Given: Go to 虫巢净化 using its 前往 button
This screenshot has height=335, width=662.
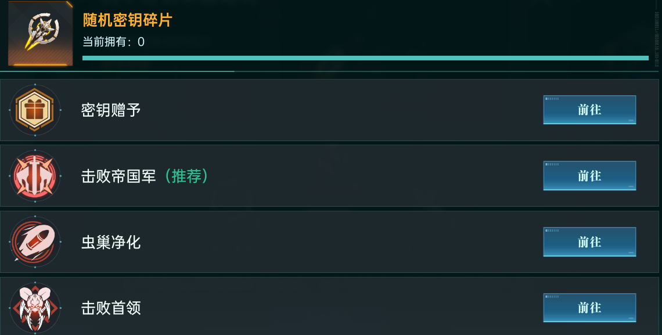Looking at the screenshot, I should click(x=589, y=242).
